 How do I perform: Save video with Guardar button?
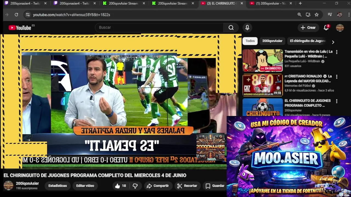point(215,186)
